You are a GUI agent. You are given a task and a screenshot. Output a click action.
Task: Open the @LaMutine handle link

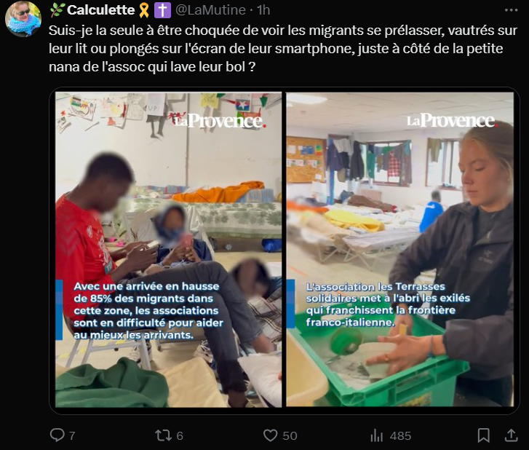210,10
